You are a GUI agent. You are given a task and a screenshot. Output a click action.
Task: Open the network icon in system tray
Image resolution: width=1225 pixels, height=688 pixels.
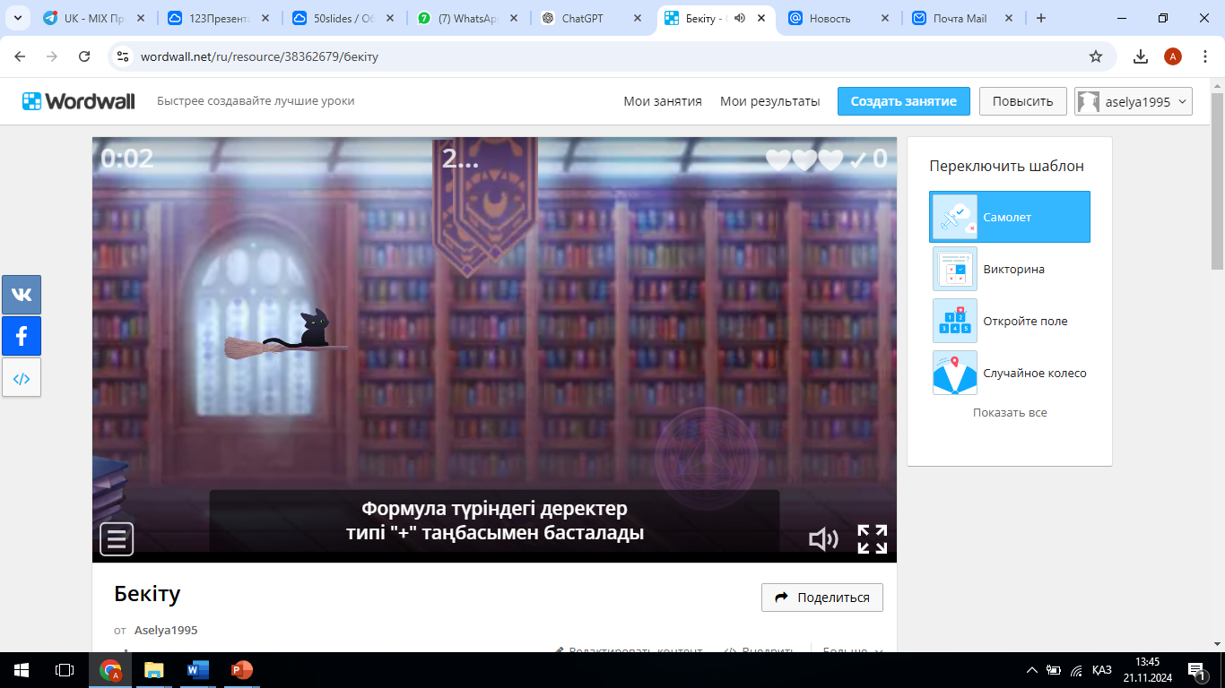click(1077, 670)
